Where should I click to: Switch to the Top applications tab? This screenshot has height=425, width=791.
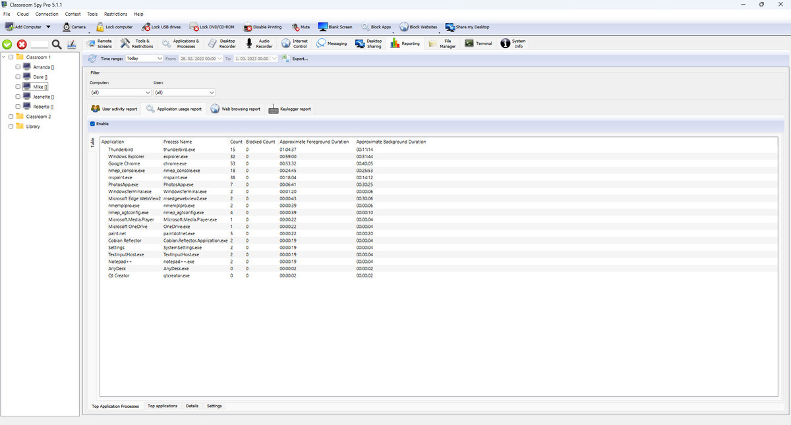tap(162, 406)
